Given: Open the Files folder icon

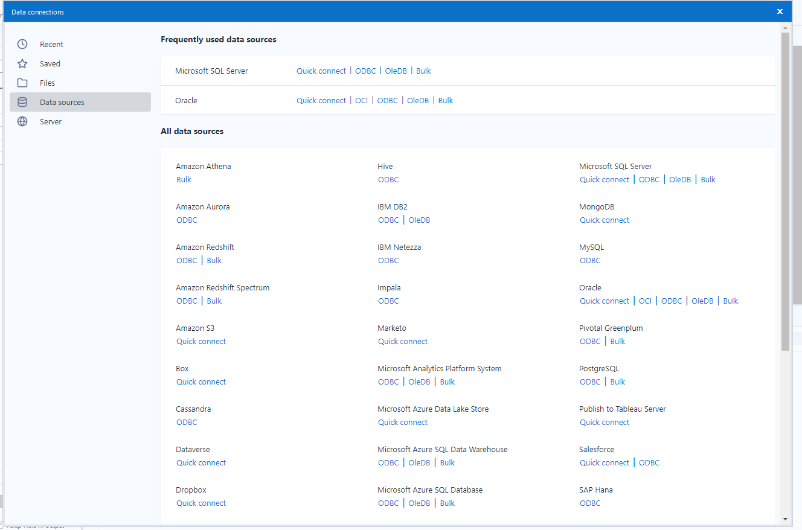Looking at the screenshot, I should coord(22,82).
